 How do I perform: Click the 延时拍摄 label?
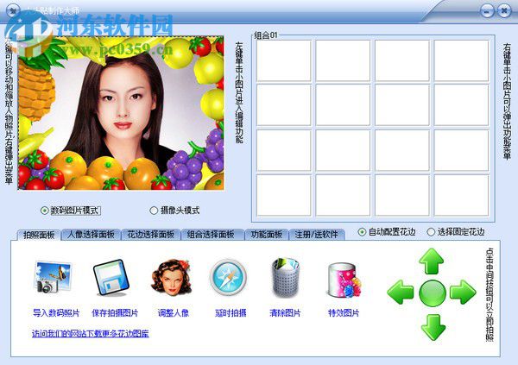tap(231, 313)
